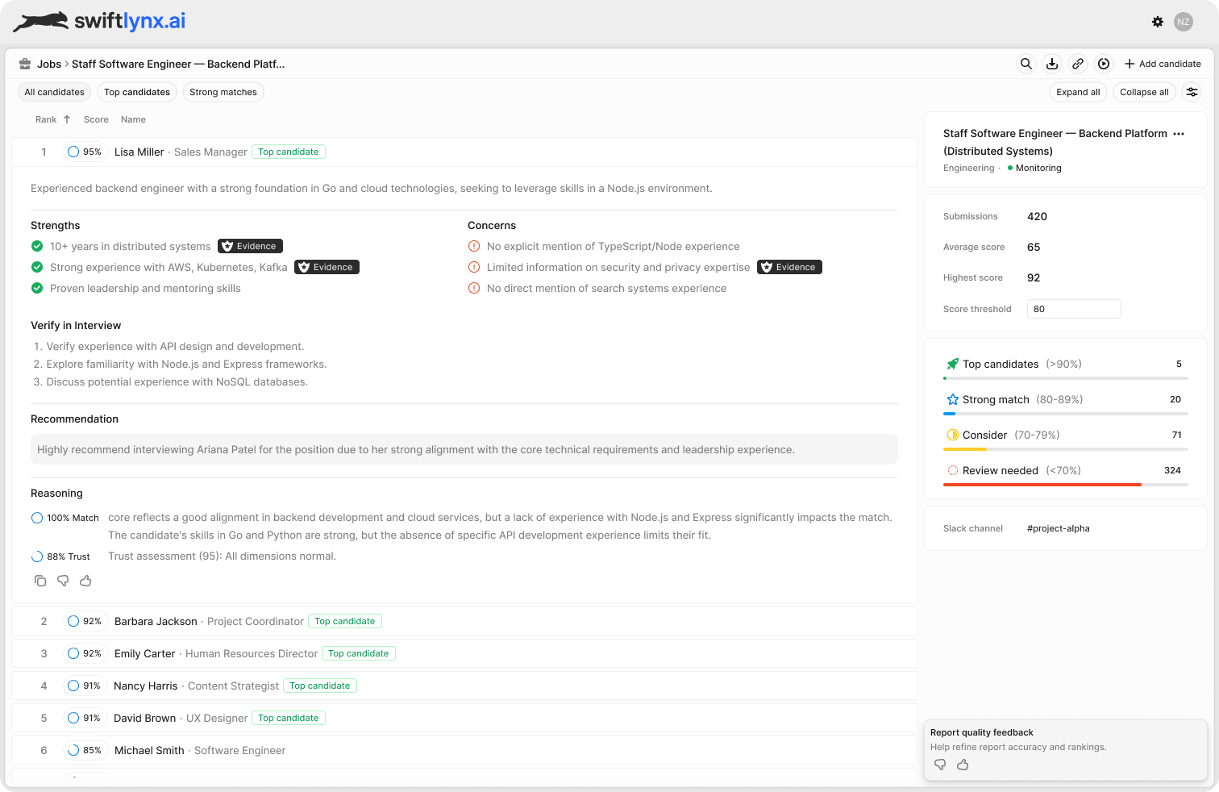Thumbs up the candidate reasoning
Screen dimensions: 1219x792
[85, 581]
